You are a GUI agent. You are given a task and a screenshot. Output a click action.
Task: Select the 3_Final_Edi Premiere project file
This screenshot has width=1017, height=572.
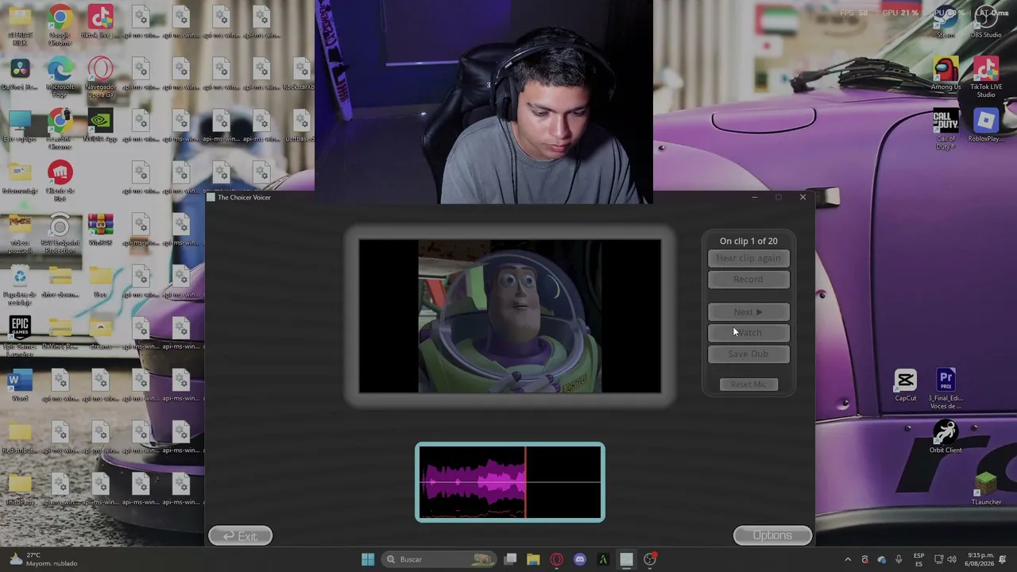[945, 389]
